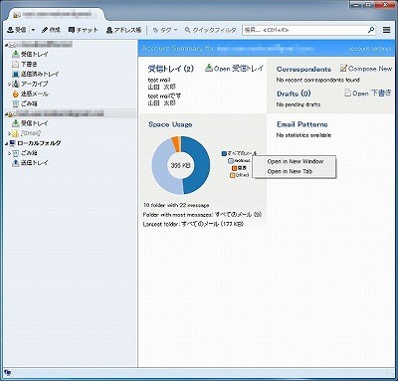Compose a new message with 作成
This screenshot has width=398, height=381.
tap(51, 30)
